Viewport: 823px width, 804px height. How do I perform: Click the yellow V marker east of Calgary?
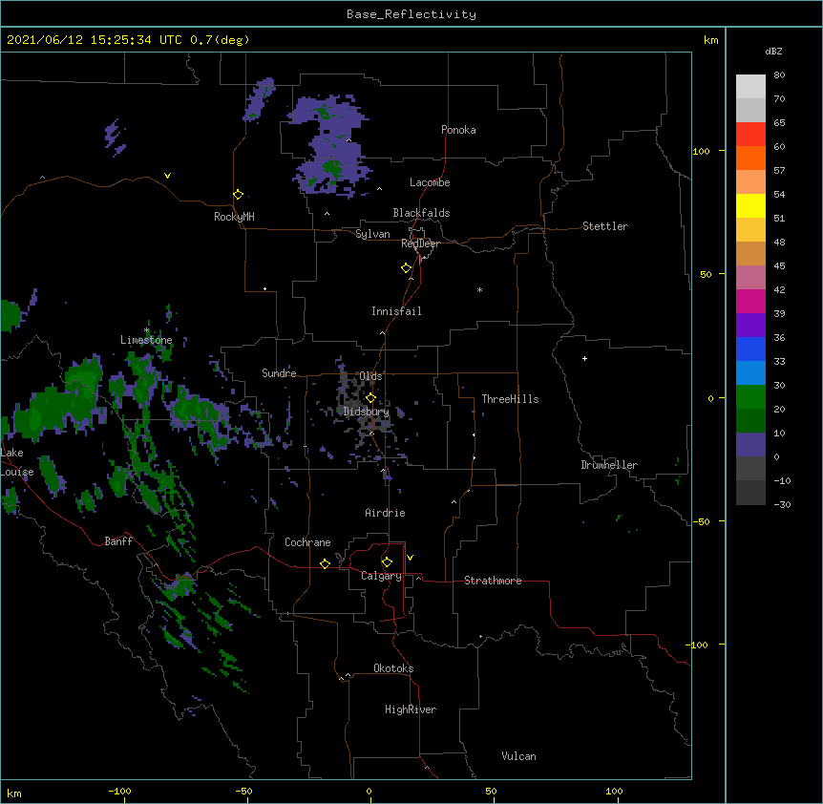410,558
